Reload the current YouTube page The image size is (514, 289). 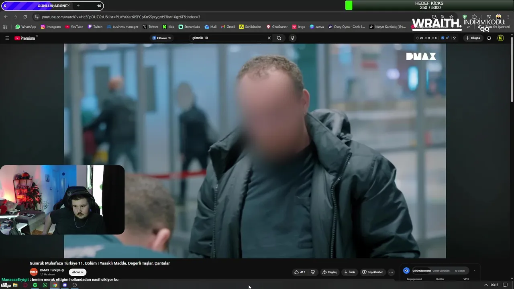pos(25,17)
